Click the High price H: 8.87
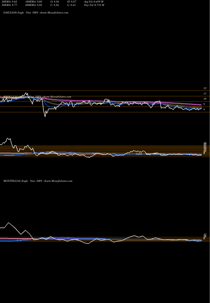Image resolution: width=210 pixels, height=303 pixels. click(72, 2)
